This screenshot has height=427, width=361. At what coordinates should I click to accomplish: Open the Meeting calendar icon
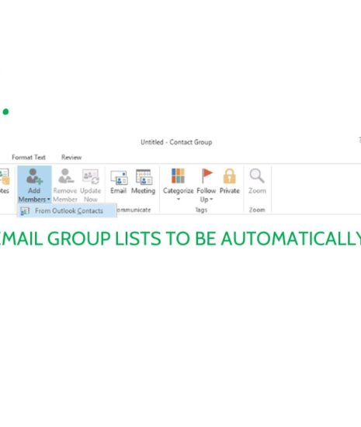(x=144, y=177)
